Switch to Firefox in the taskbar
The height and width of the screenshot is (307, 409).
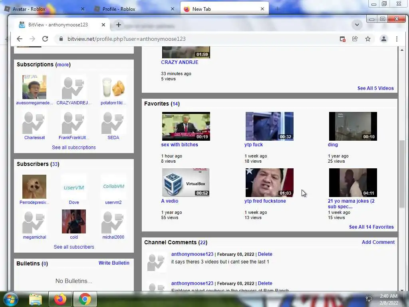(x=60, y=299)
